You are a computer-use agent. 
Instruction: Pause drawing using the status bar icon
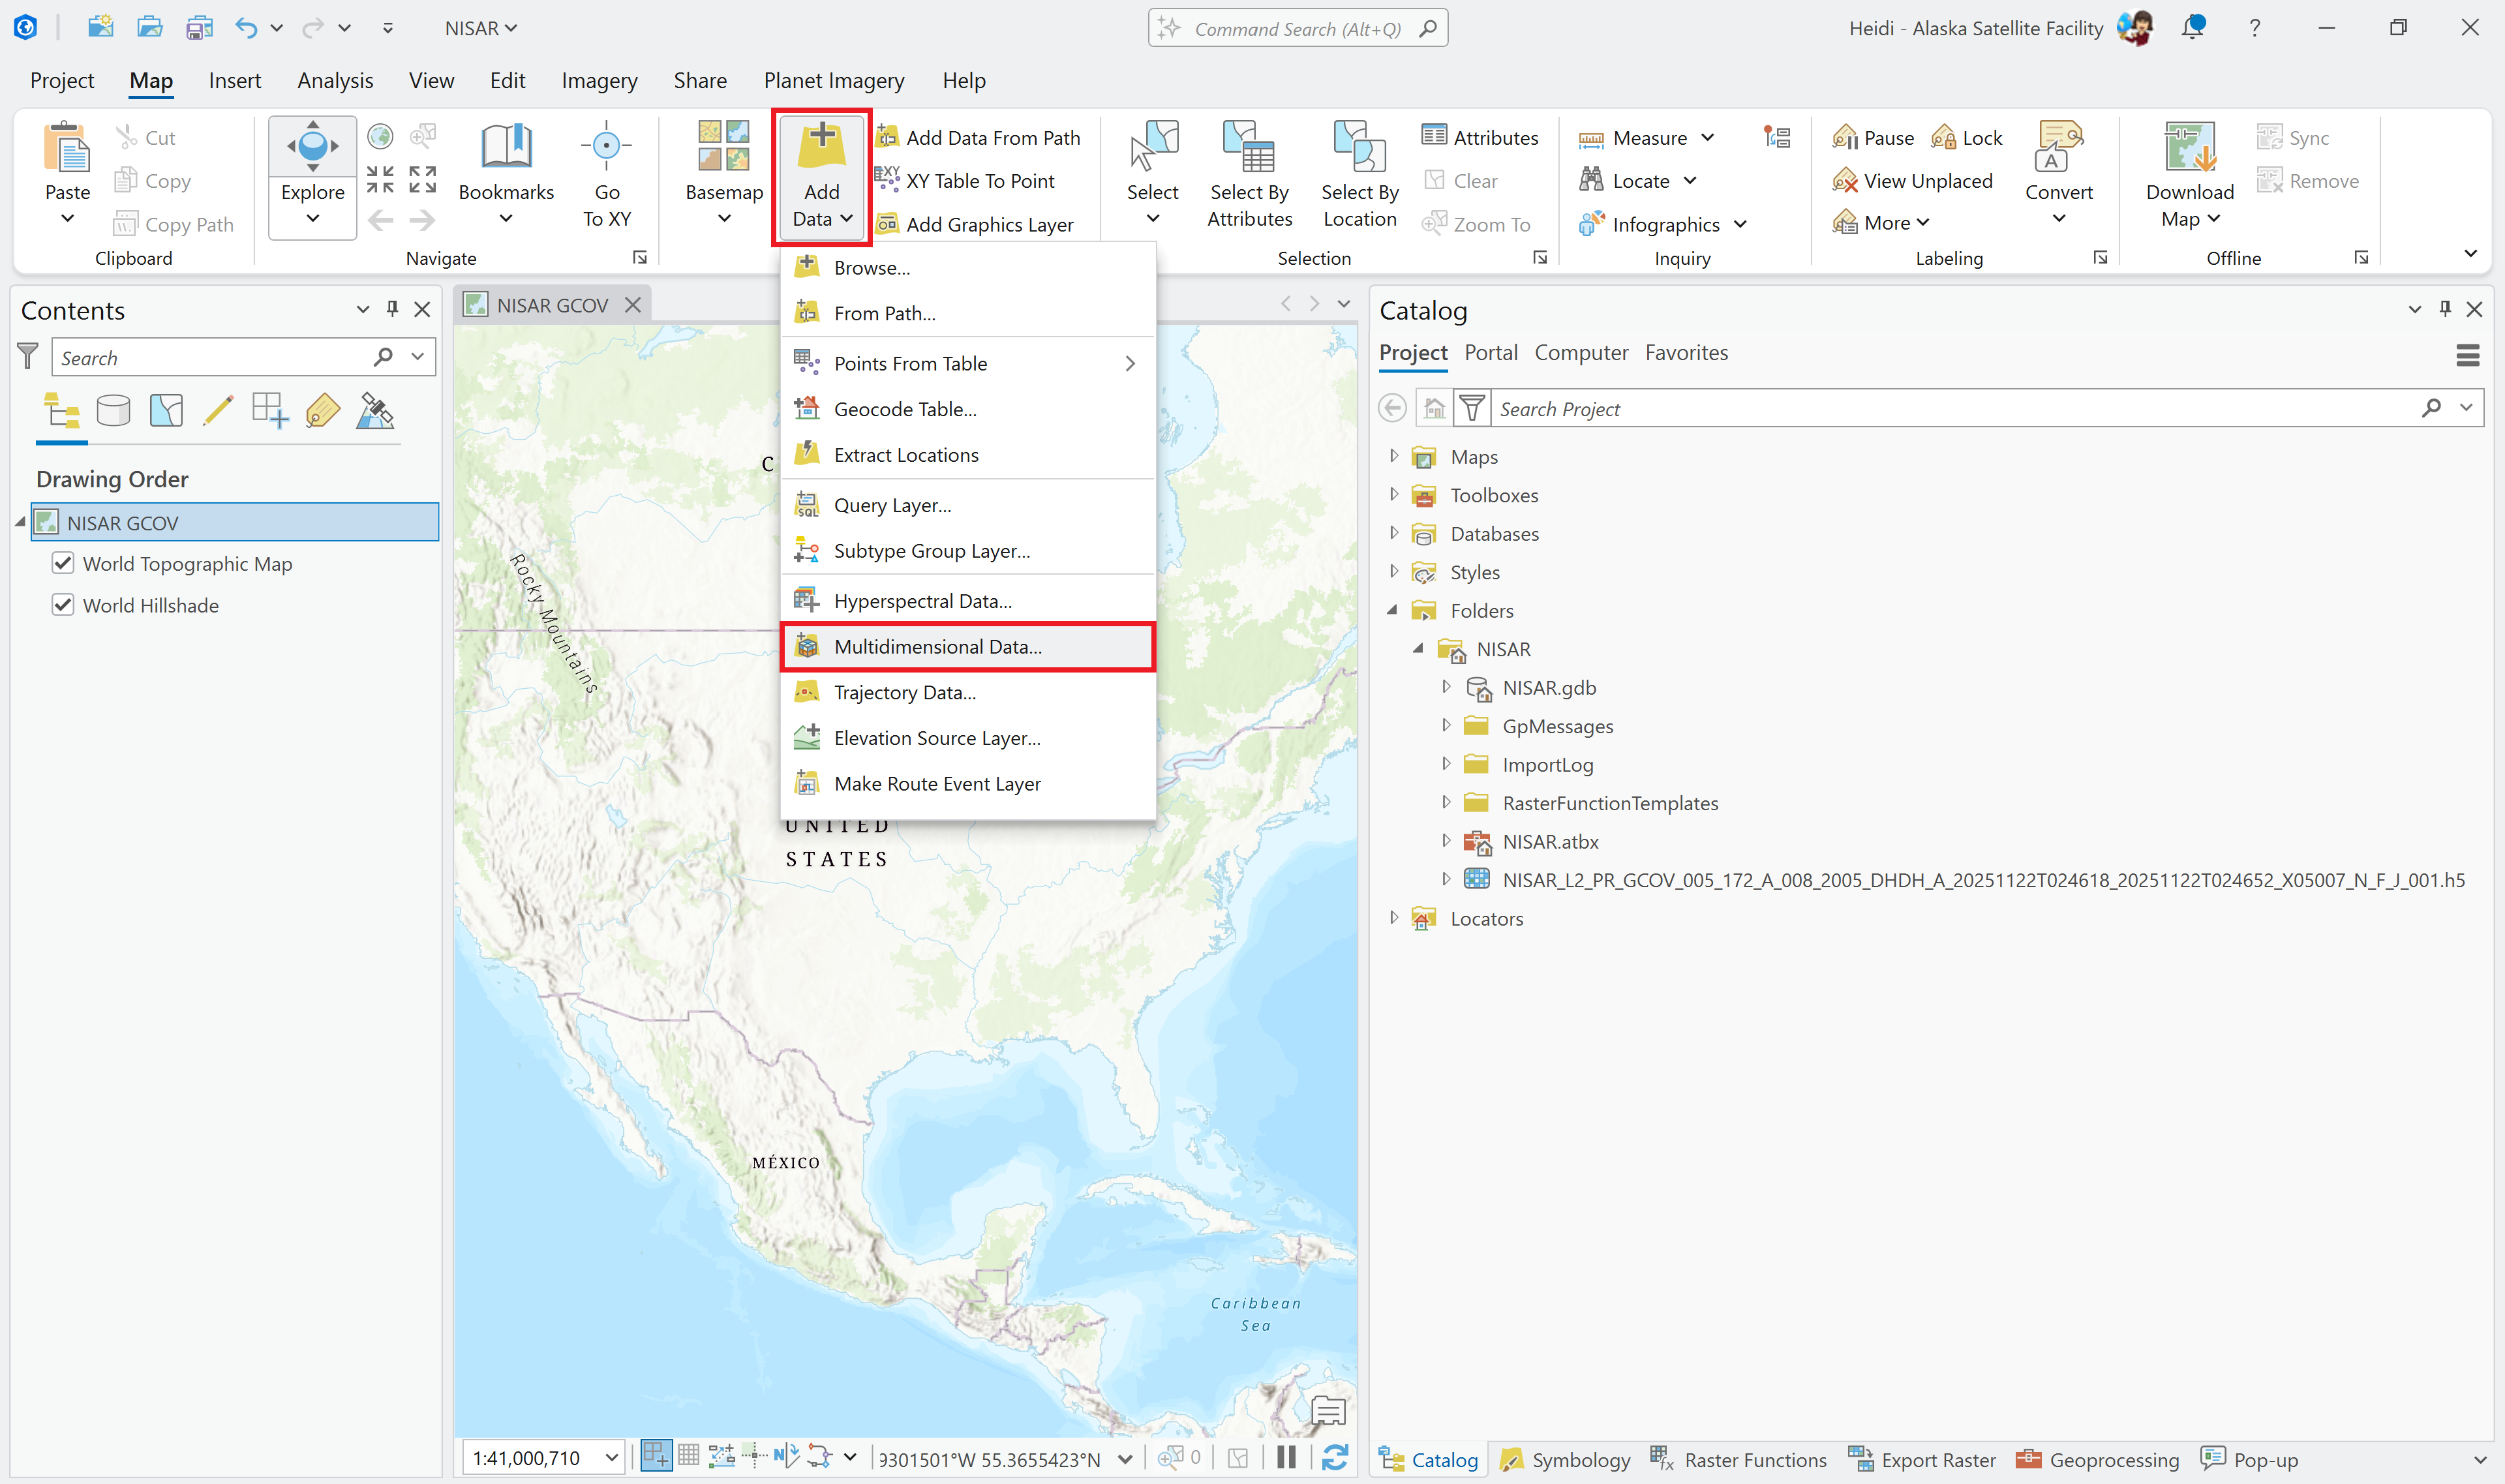coord(1286,1457)
